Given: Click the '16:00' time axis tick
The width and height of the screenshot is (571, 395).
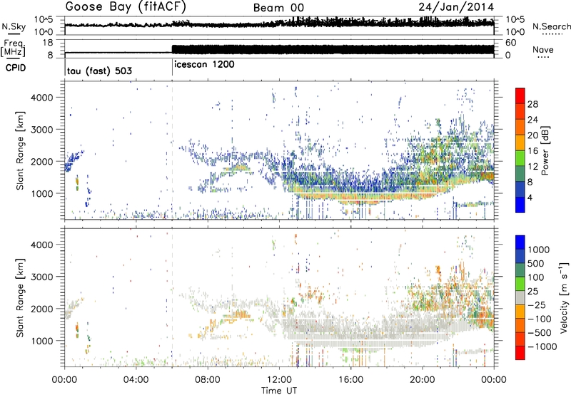Looking at the screenshot, I should tap(350, 380).
